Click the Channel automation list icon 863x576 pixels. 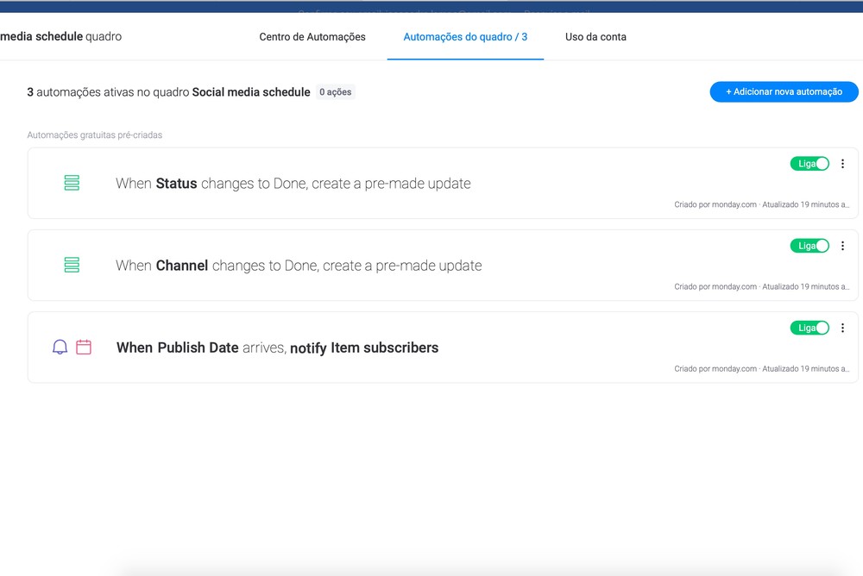click(x=72, y=265)
